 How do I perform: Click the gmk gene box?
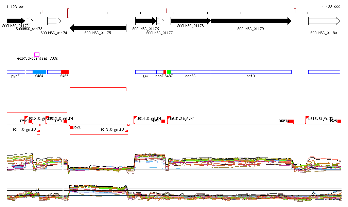coord(146,72)
